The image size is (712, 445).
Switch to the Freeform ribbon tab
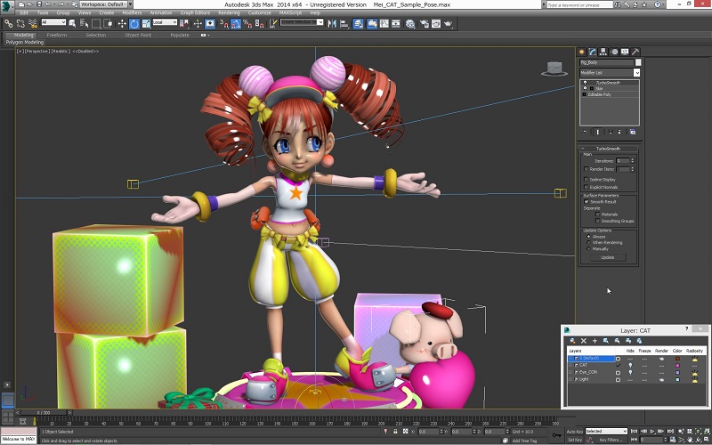coord(57,35)
